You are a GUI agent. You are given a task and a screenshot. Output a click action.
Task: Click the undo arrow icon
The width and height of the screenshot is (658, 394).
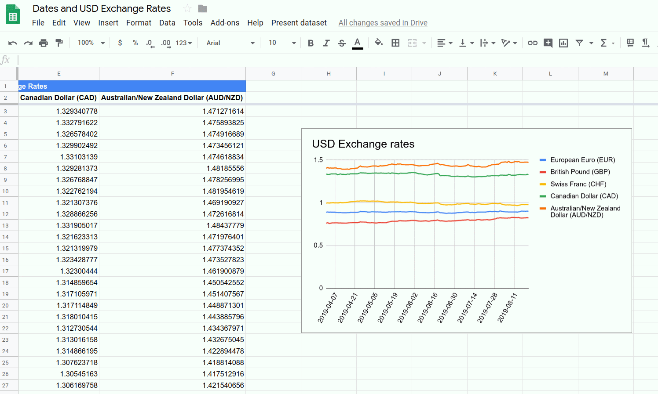(12, 43)
